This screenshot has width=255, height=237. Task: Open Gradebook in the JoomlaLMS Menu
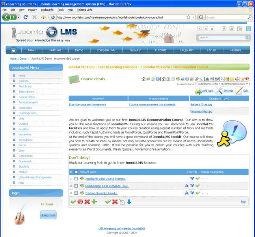coord(25,161)
